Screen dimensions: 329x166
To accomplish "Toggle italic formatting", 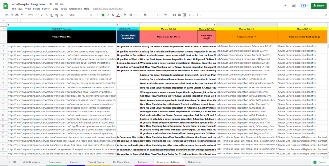I will tap(108, 15).
